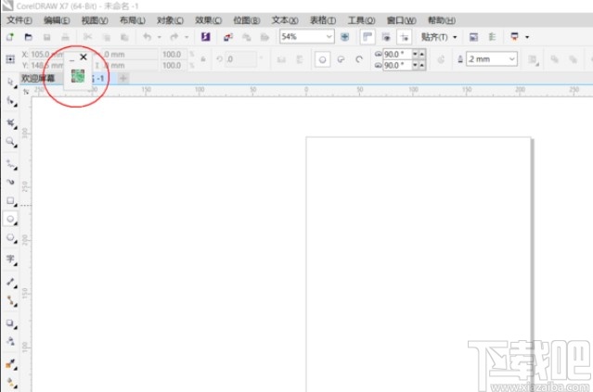Select the Parallel Dimension tool
The width and height of the screenshot is (593, 392).
pos(10,283)
